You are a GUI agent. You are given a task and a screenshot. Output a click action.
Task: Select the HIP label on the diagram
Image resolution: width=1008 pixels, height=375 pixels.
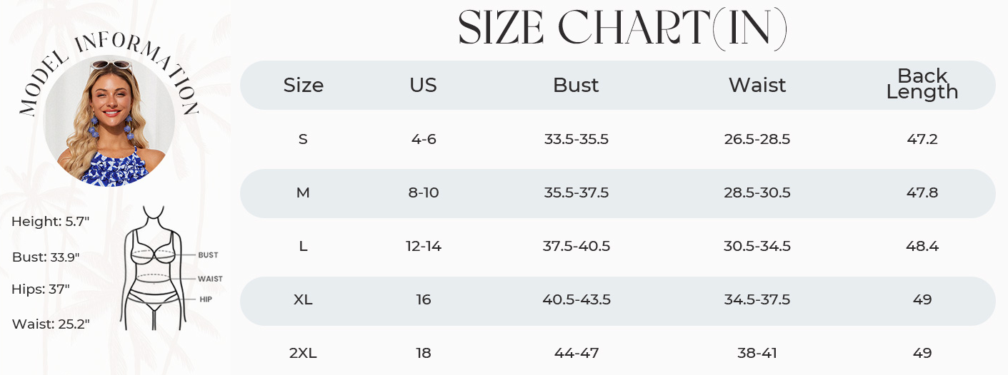tap(206, 299)
